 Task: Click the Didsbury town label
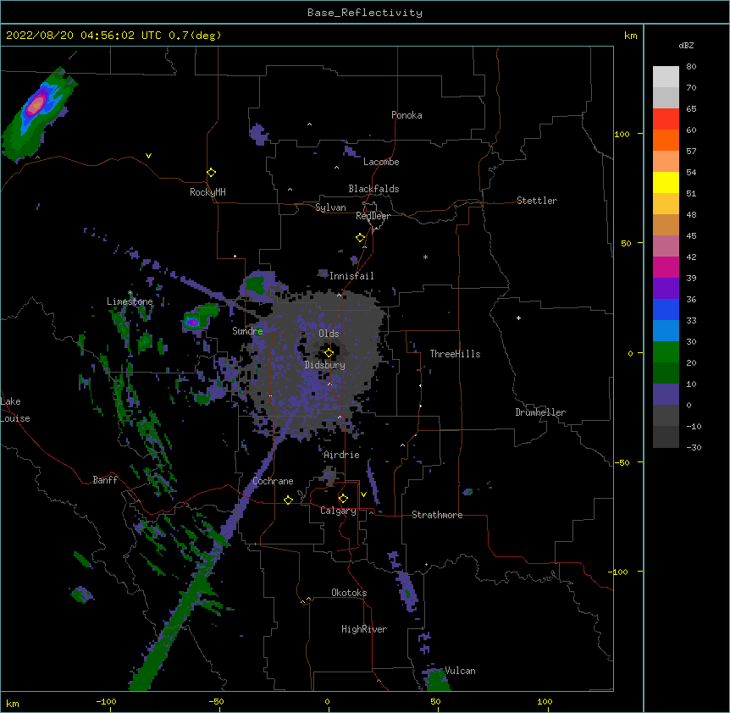coord(325,365)
